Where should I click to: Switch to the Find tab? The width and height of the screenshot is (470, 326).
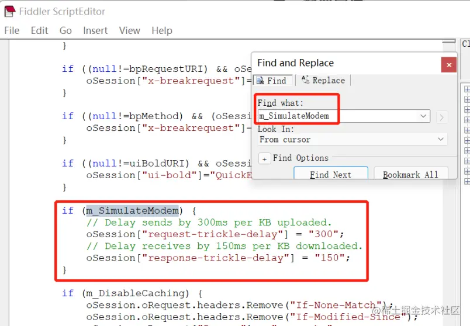tap(272, 81)
